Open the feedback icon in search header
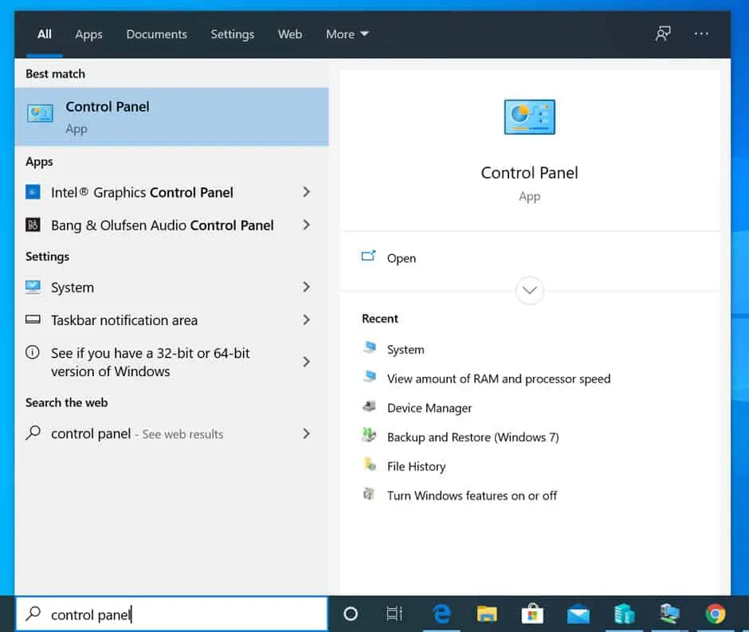749x632 pixels. (x=662, y=34)
